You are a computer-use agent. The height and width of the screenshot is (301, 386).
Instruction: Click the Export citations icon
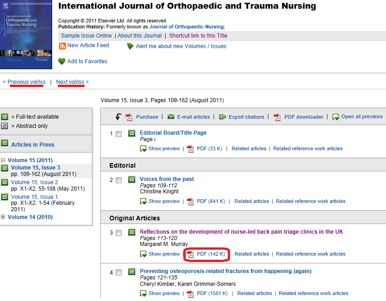tap(223, 117)
